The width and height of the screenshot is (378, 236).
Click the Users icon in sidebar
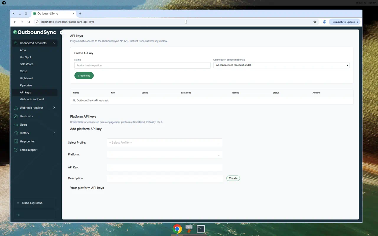(x=16, y=125)
